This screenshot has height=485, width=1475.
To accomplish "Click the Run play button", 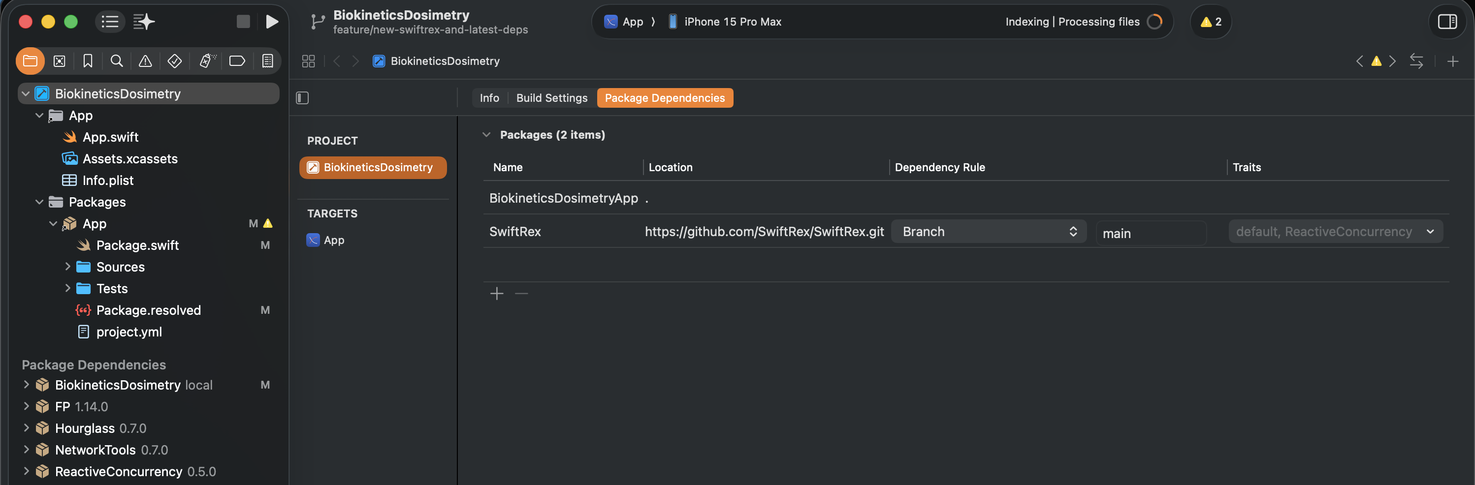I will (272, 22).
